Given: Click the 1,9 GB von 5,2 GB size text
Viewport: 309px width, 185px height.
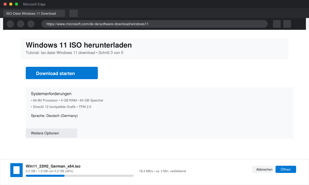Looking at the screenshot, I should click(50, 171).
